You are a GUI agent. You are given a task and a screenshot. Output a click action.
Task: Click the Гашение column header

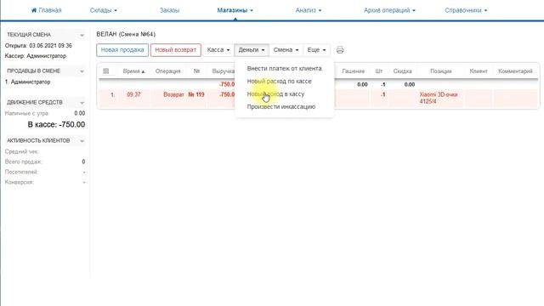(x=354, y=71)
